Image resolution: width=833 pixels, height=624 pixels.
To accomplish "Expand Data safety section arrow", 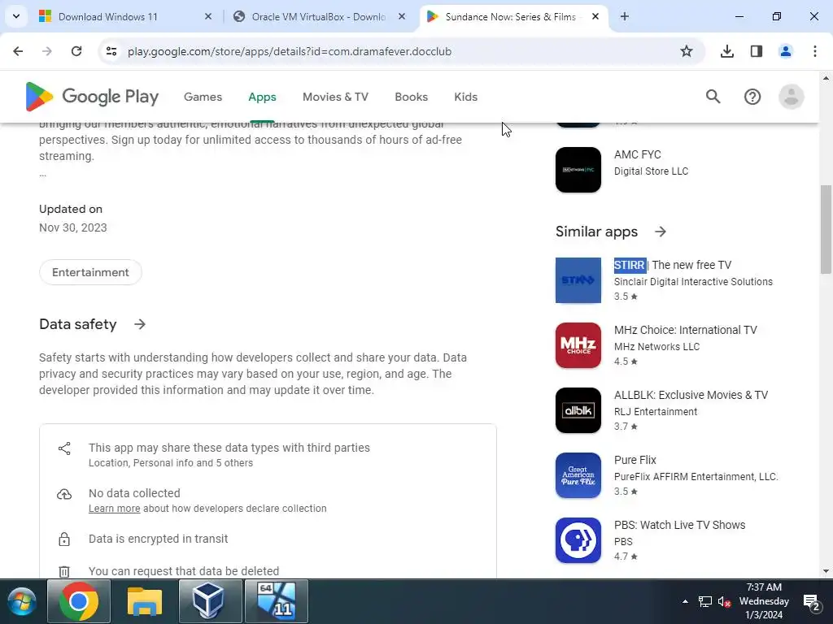I will point(140,324).
